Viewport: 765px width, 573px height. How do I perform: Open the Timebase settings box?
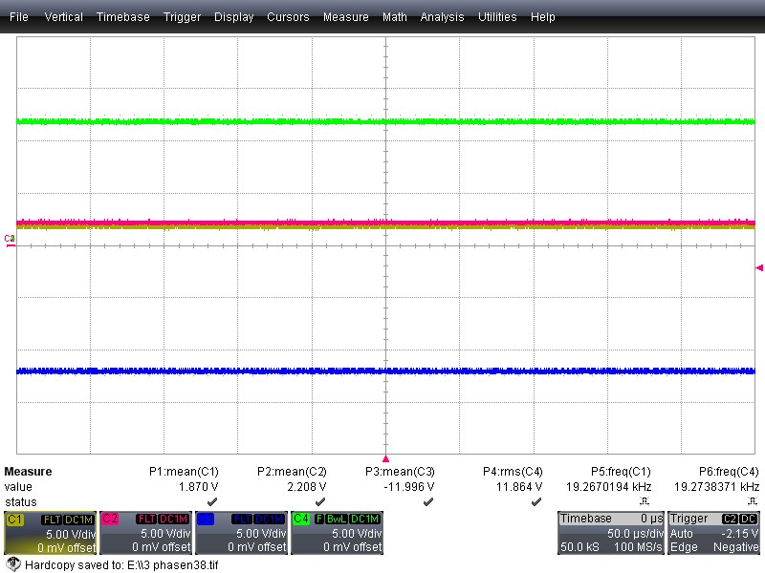click(x=611, y=533)
